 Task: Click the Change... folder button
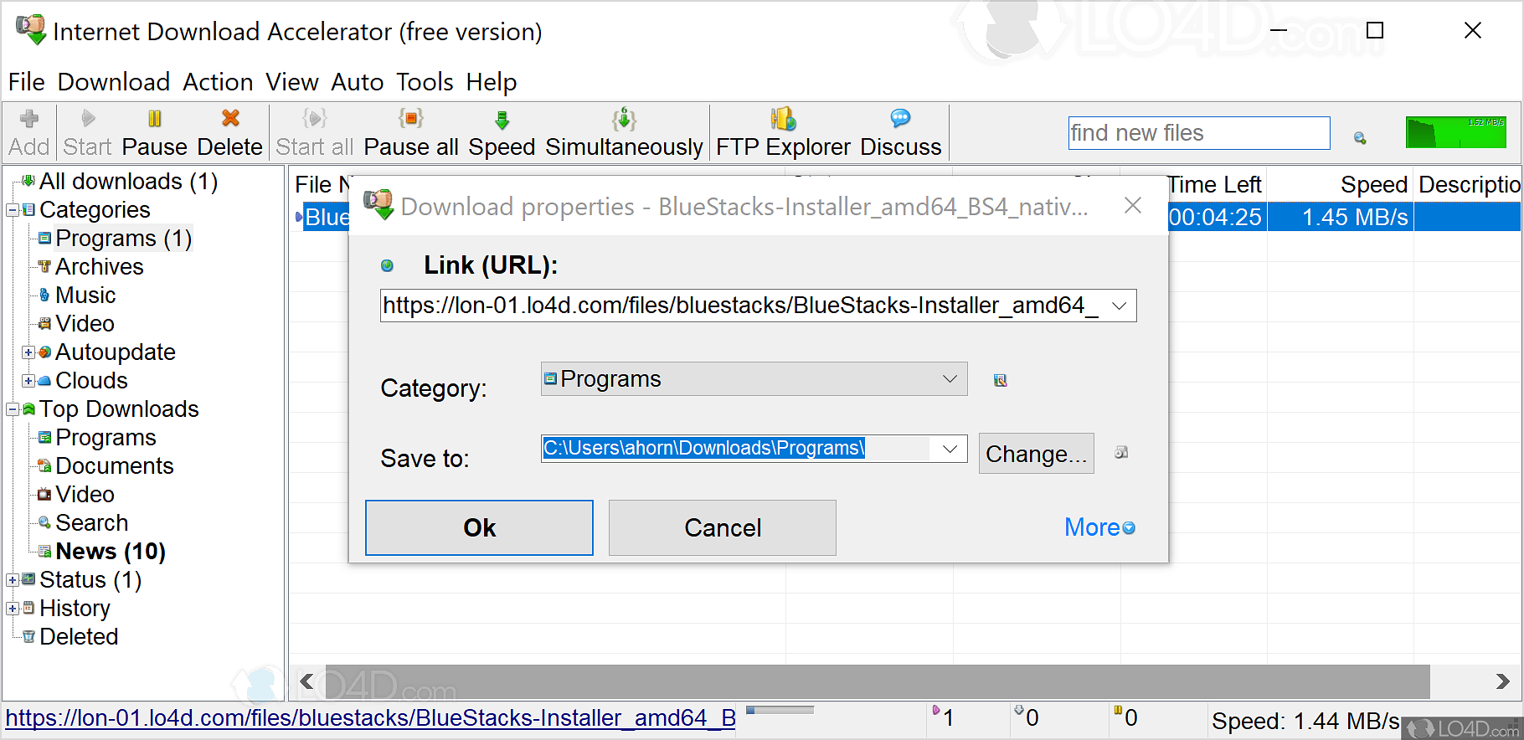click(1036, 454)
